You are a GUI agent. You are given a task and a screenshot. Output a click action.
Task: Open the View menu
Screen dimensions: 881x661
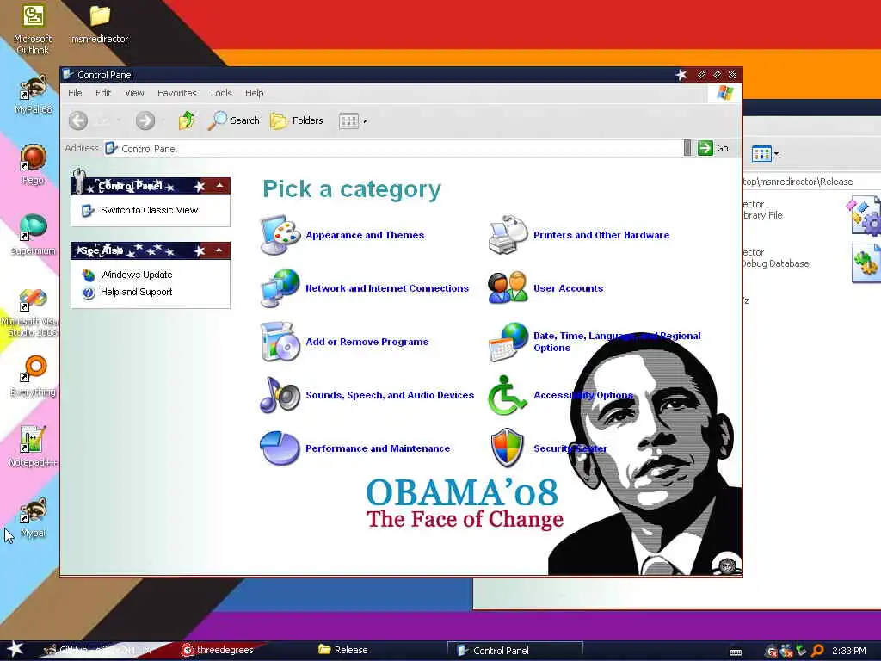pos(134,93)
